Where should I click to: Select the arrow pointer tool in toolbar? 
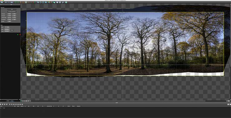(x=38, y=2)
